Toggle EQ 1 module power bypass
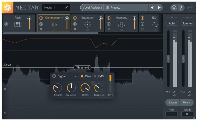 point(142,18)
